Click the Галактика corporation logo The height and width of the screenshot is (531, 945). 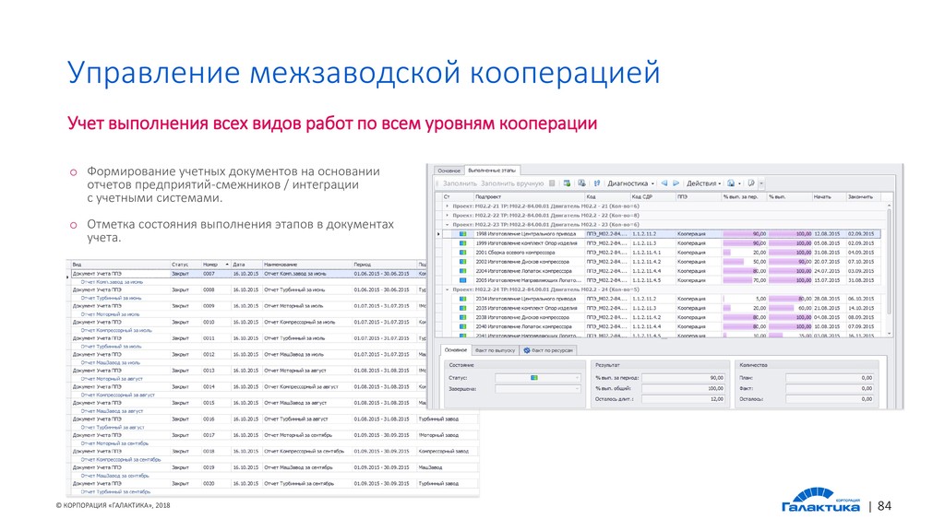click(x=820, y=501)
